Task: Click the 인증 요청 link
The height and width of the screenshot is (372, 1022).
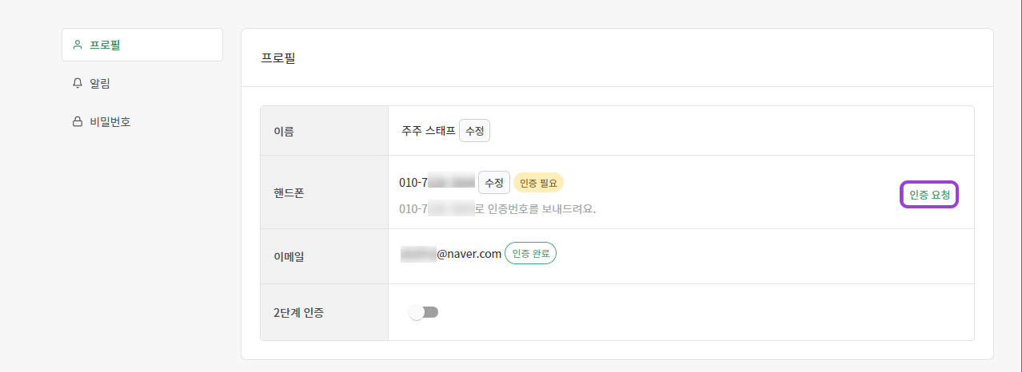Action: click(x=929, y=195)
